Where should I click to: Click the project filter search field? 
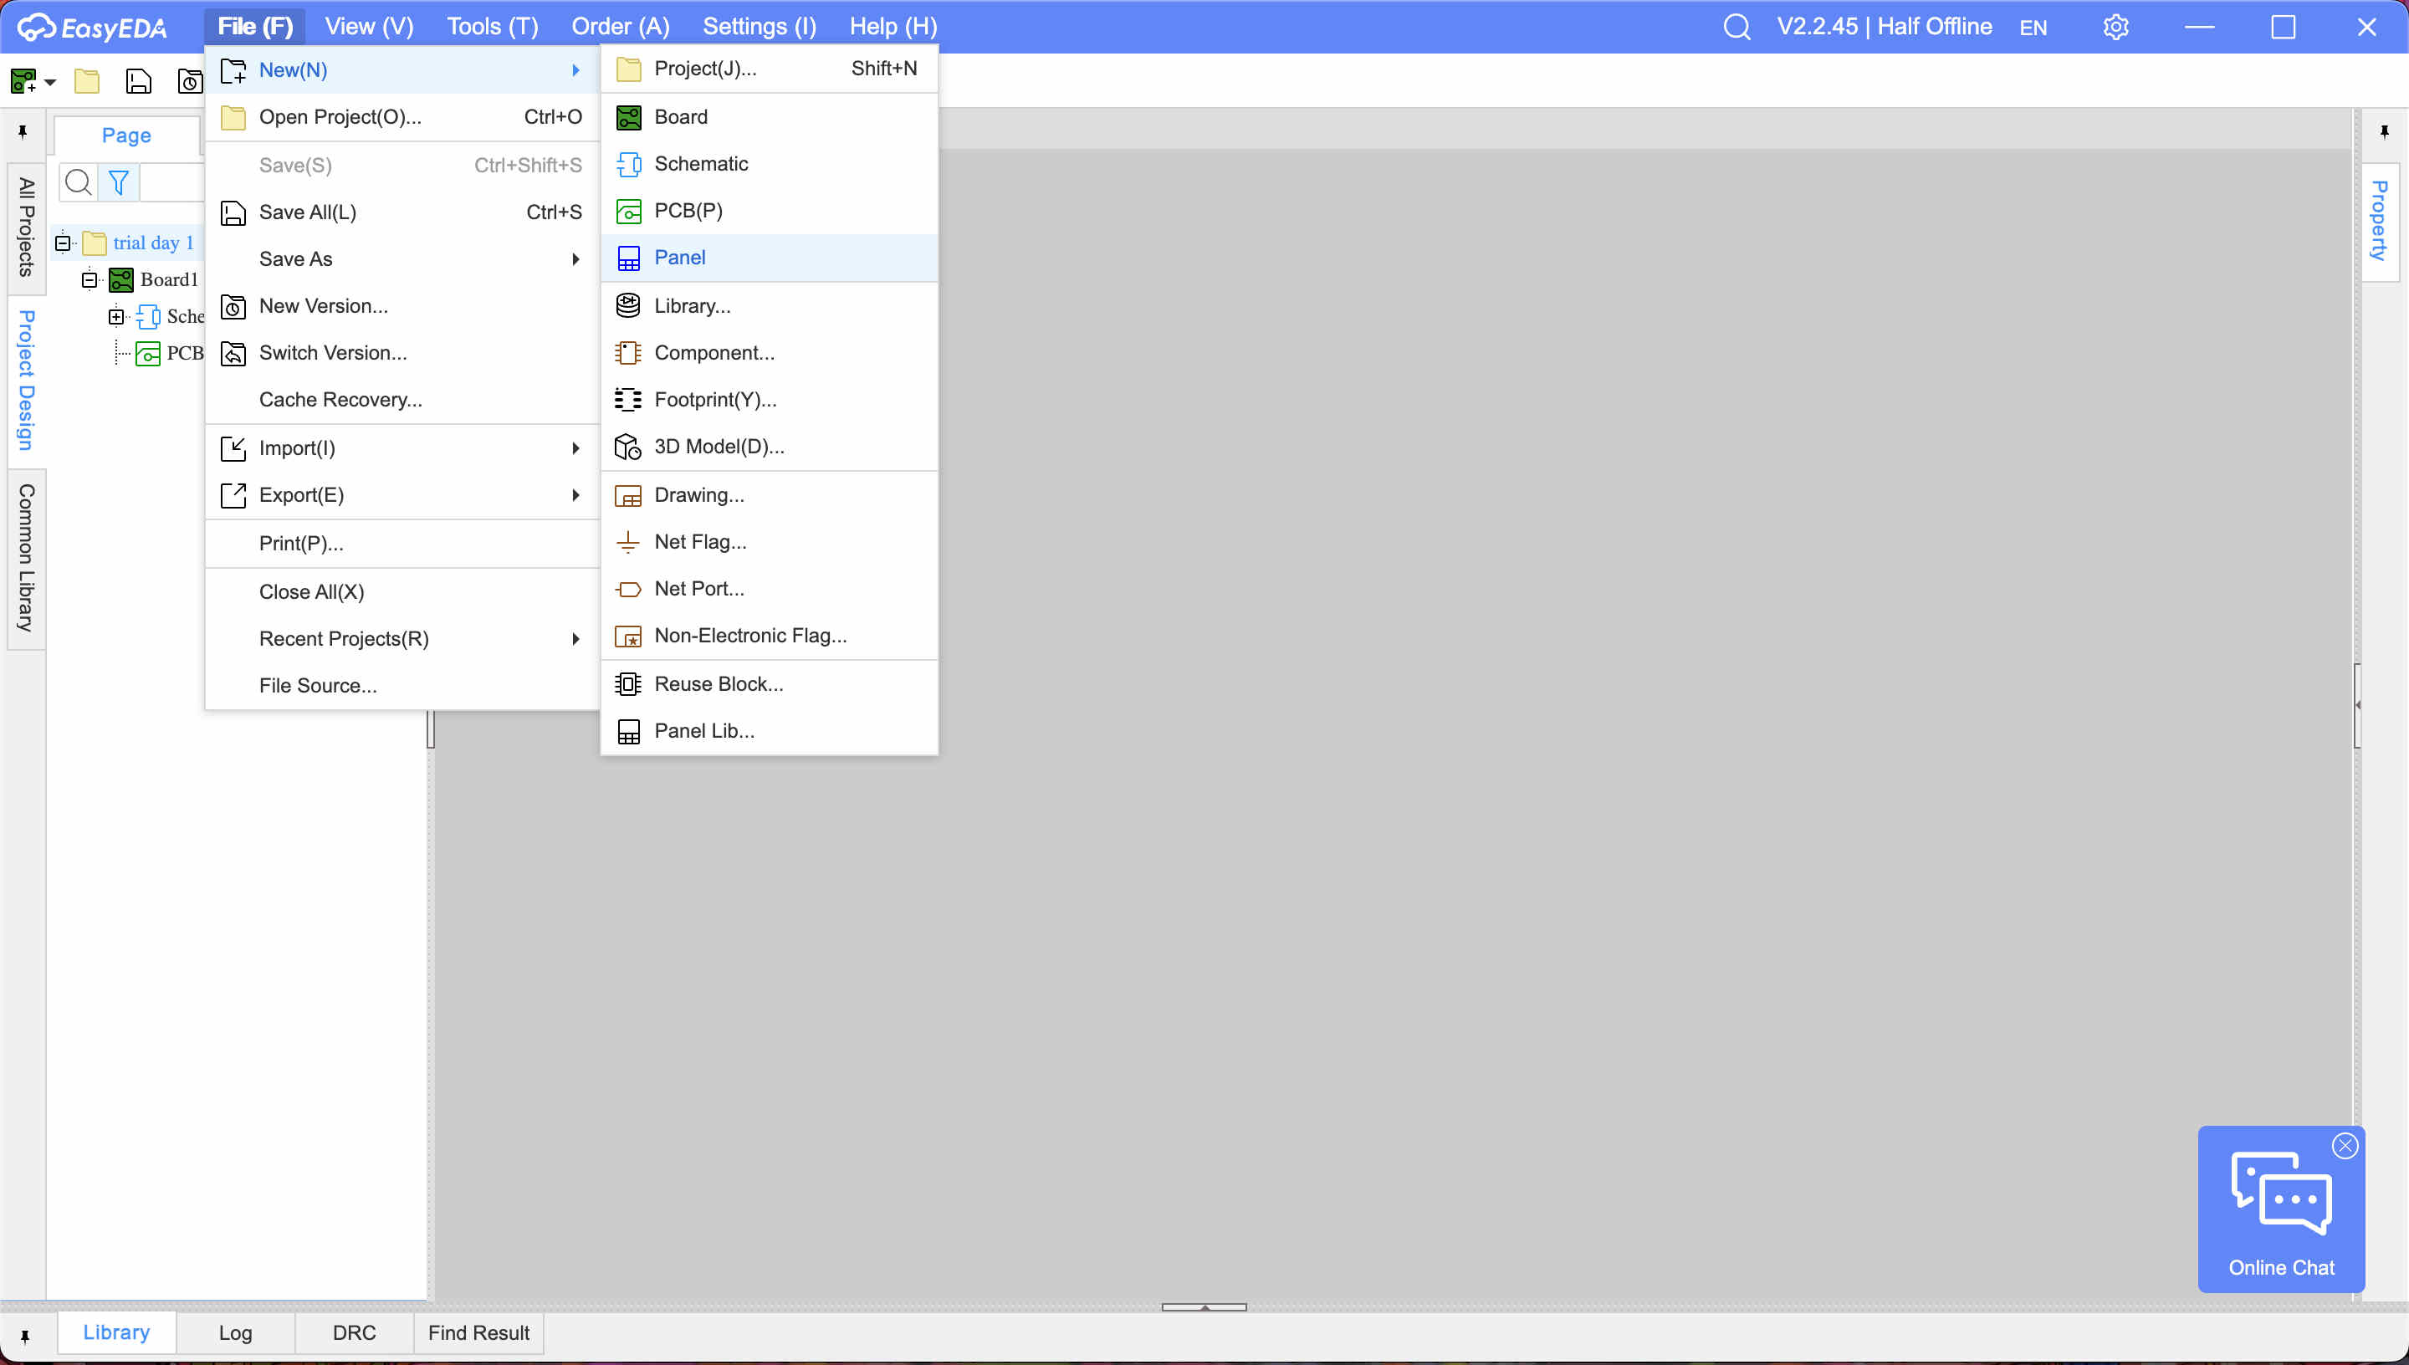pos(172,181)
